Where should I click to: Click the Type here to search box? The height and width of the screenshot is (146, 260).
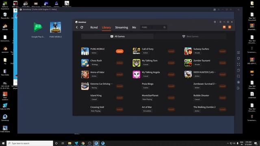point(30,143)
